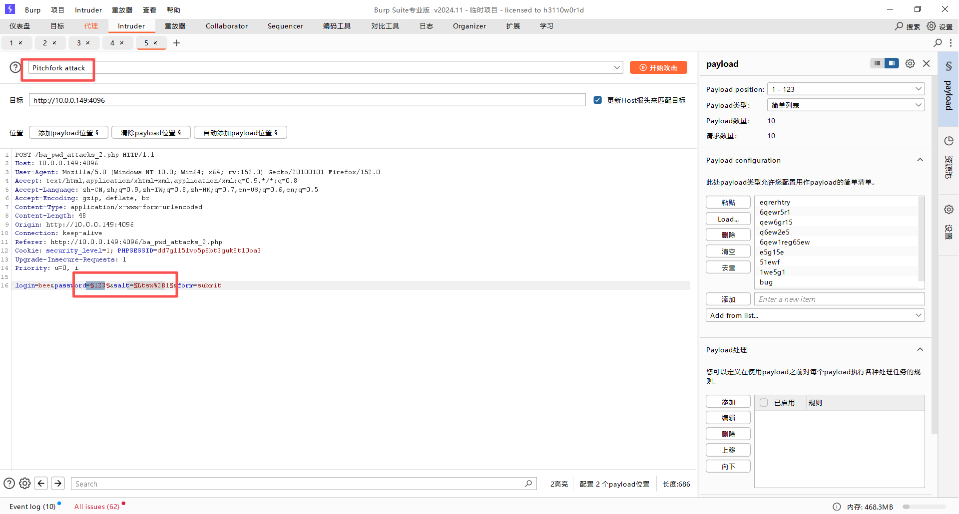Click the search magnifier beside 搜索
The width and height of the screenshot is (959, 514).
coord(899,26)
